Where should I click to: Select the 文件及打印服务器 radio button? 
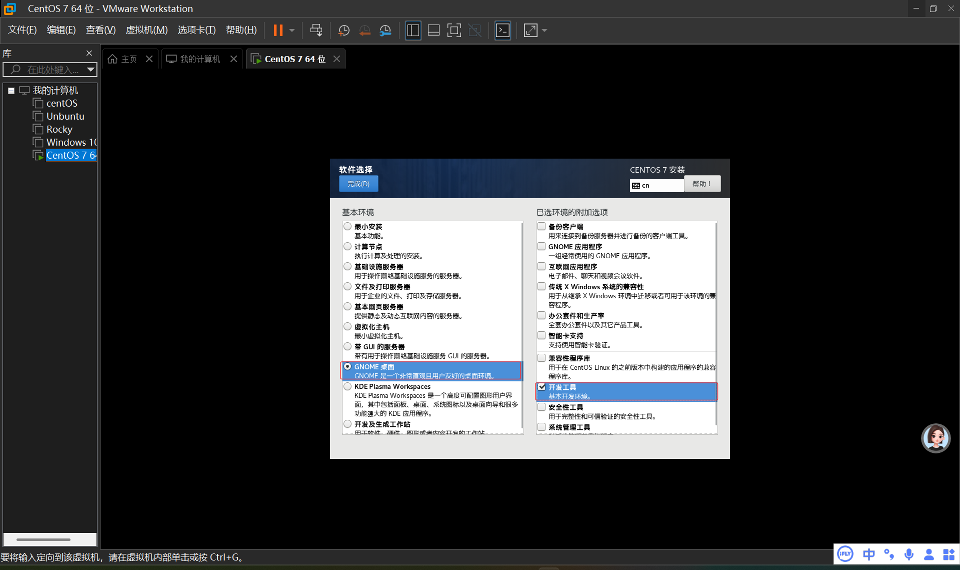tap(348, 287)
